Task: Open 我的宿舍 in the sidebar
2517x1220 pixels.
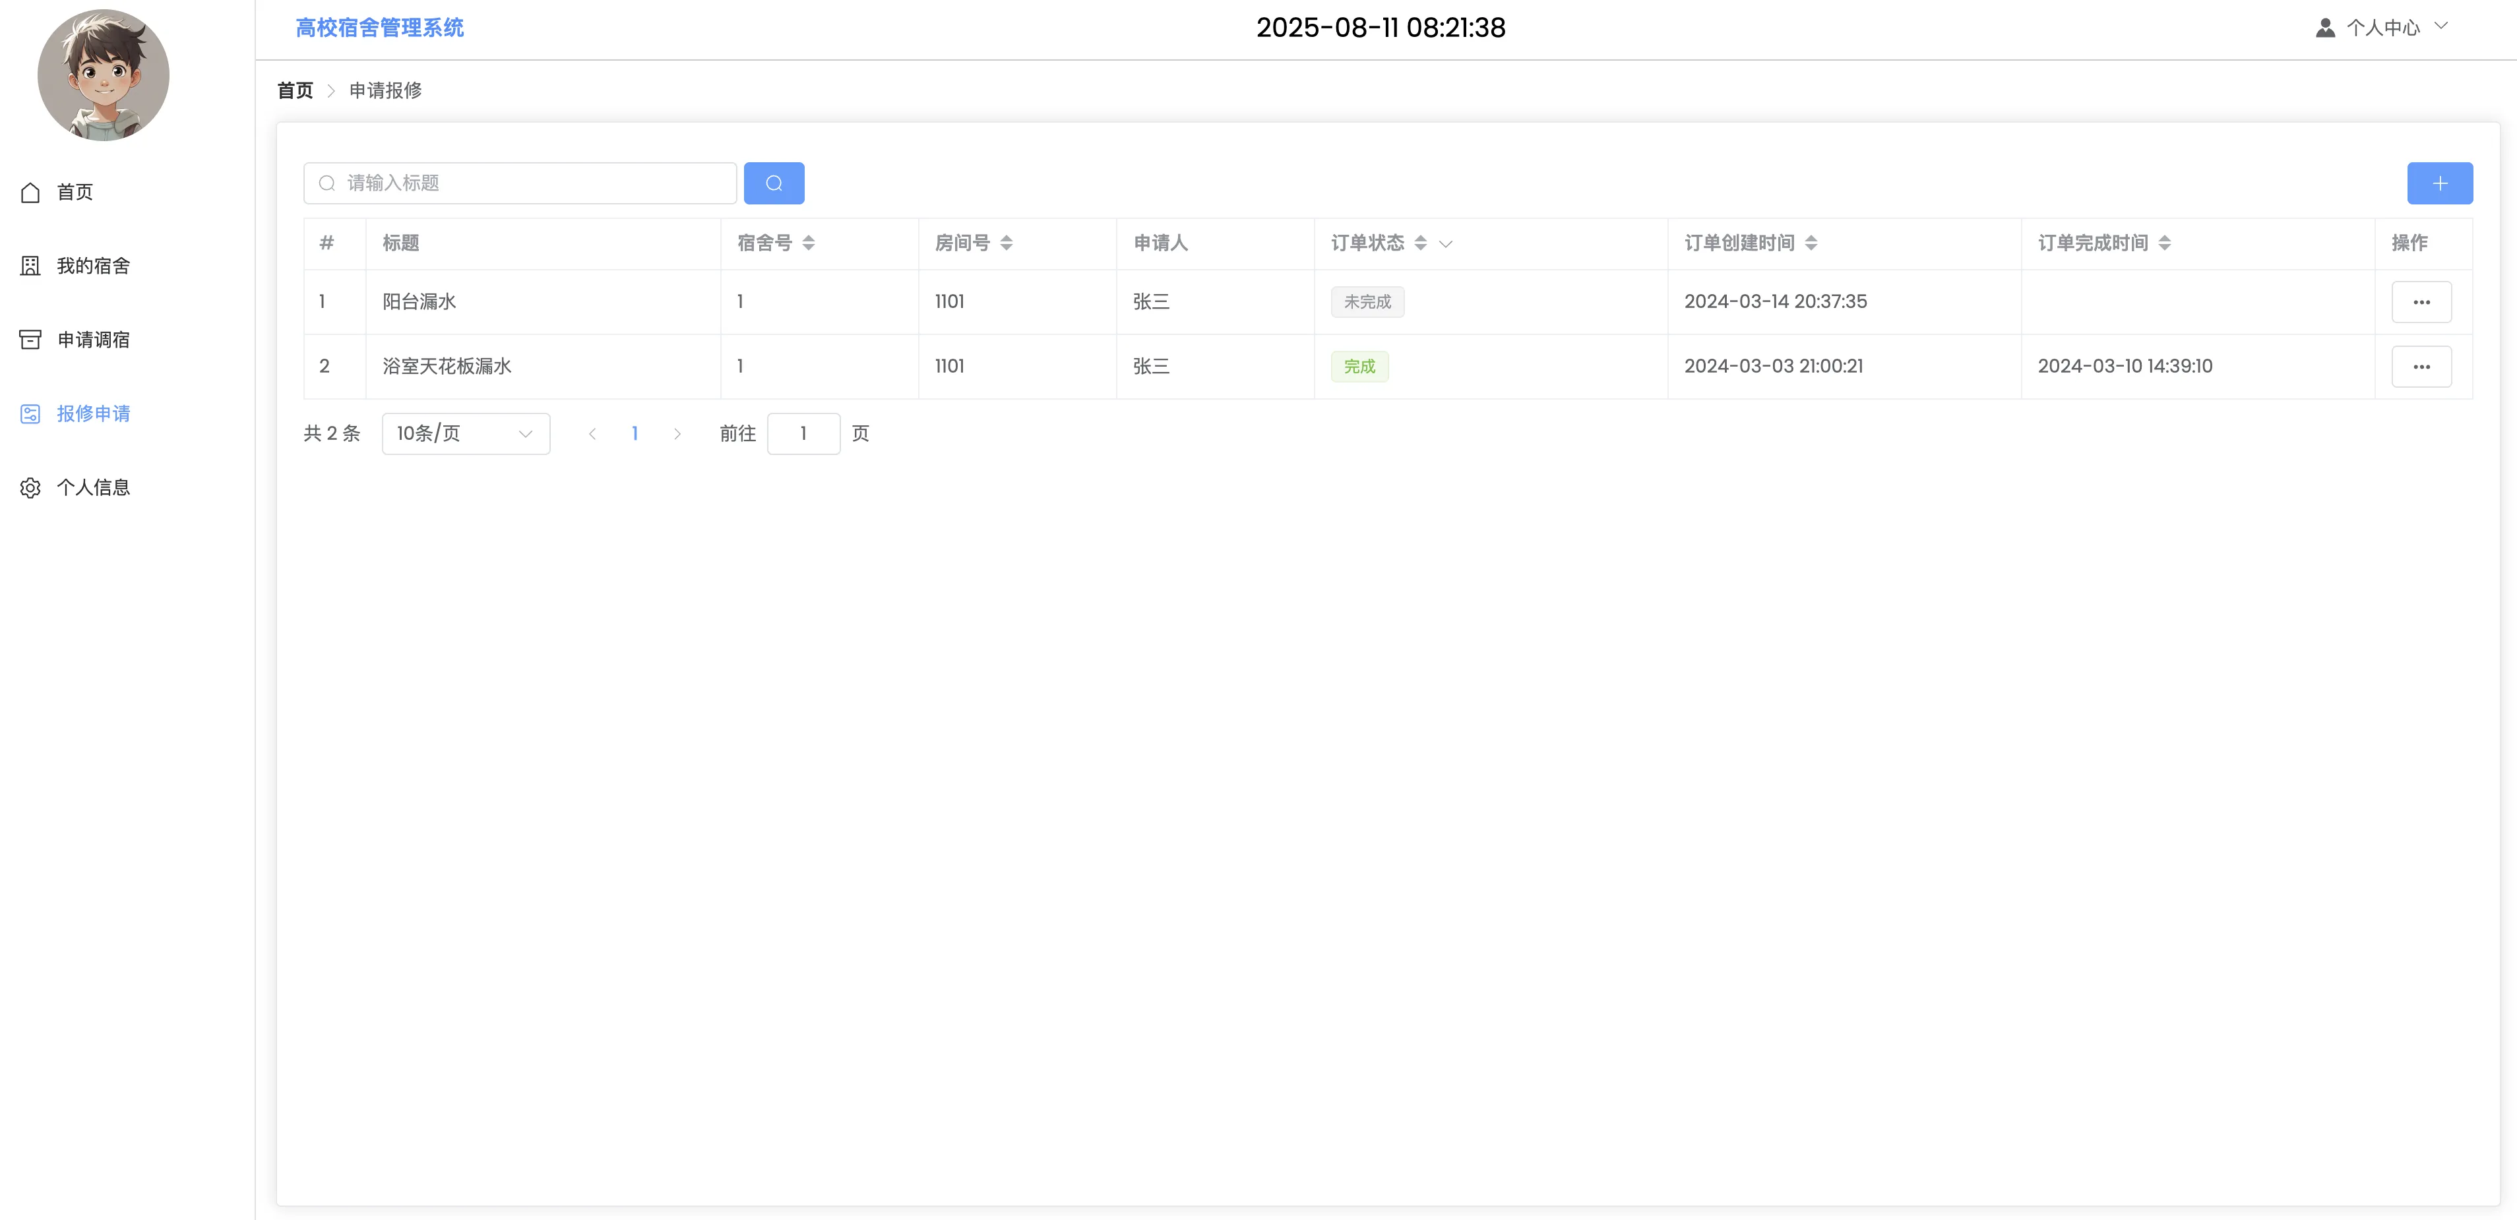Action: [x=92, y=266]
